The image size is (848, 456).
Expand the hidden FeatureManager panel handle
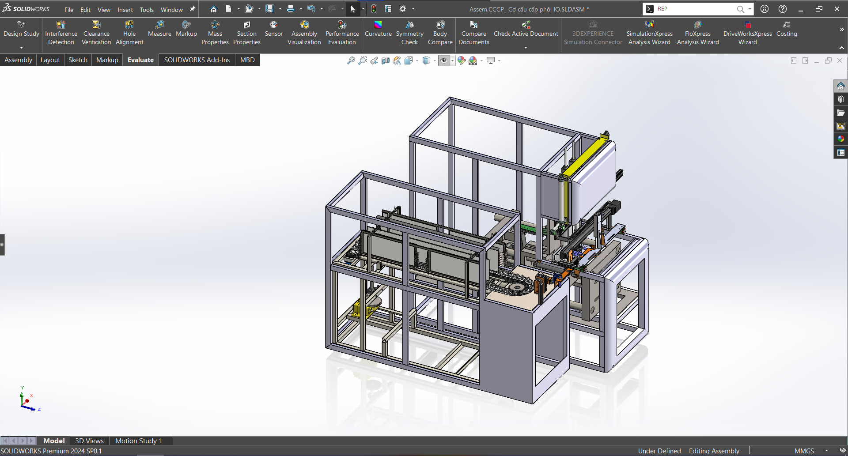[x=2, y=245]
